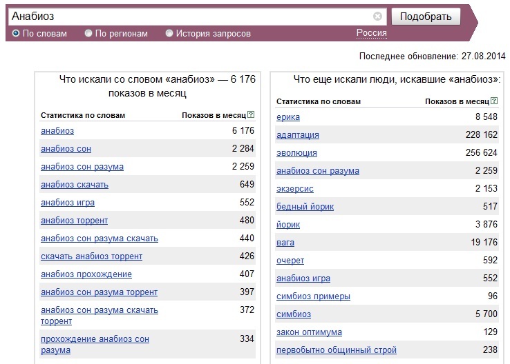Viewport: 510px width, 364px height.
Task: Click the 'Подобрать' button
Action: [426, 17]
